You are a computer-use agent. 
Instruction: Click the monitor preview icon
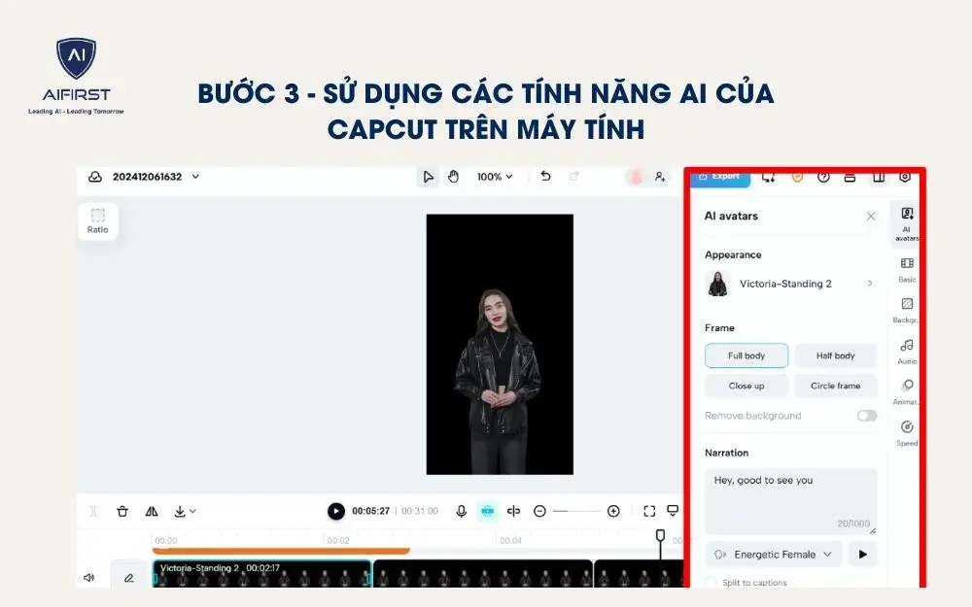pyautogui.click(x=673, y=511)
